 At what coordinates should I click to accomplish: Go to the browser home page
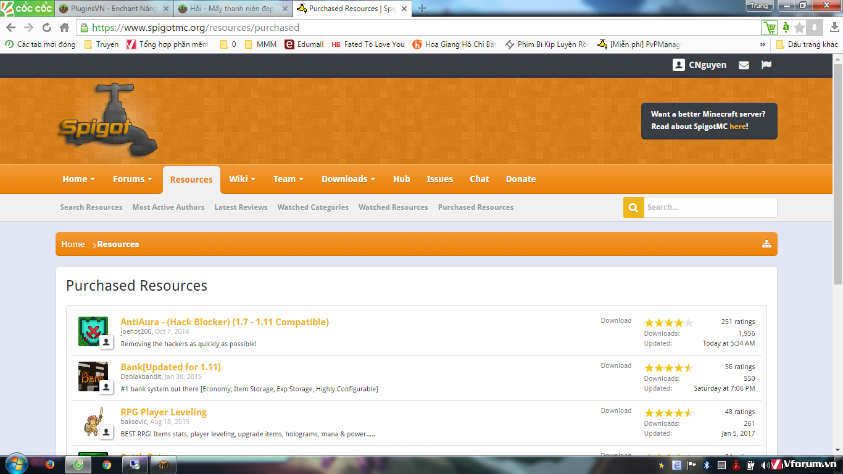tap(64, 28)
